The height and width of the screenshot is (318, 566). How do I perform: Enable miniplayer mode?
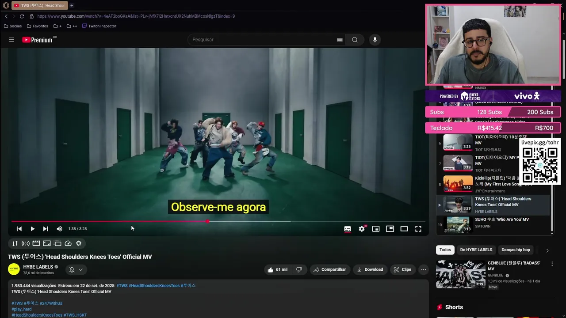(x=376, y=229)
